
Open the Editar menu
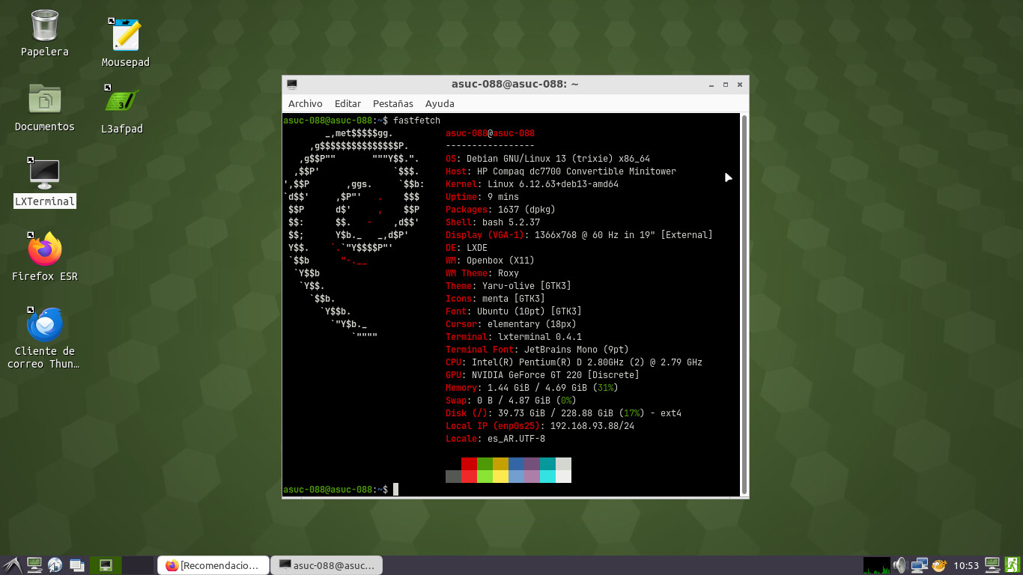coord(347,104)
